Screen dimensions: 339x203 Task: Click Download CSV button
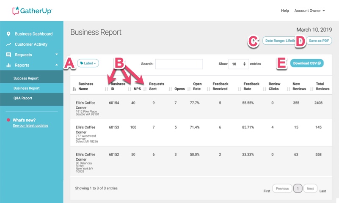pos(307,63)
